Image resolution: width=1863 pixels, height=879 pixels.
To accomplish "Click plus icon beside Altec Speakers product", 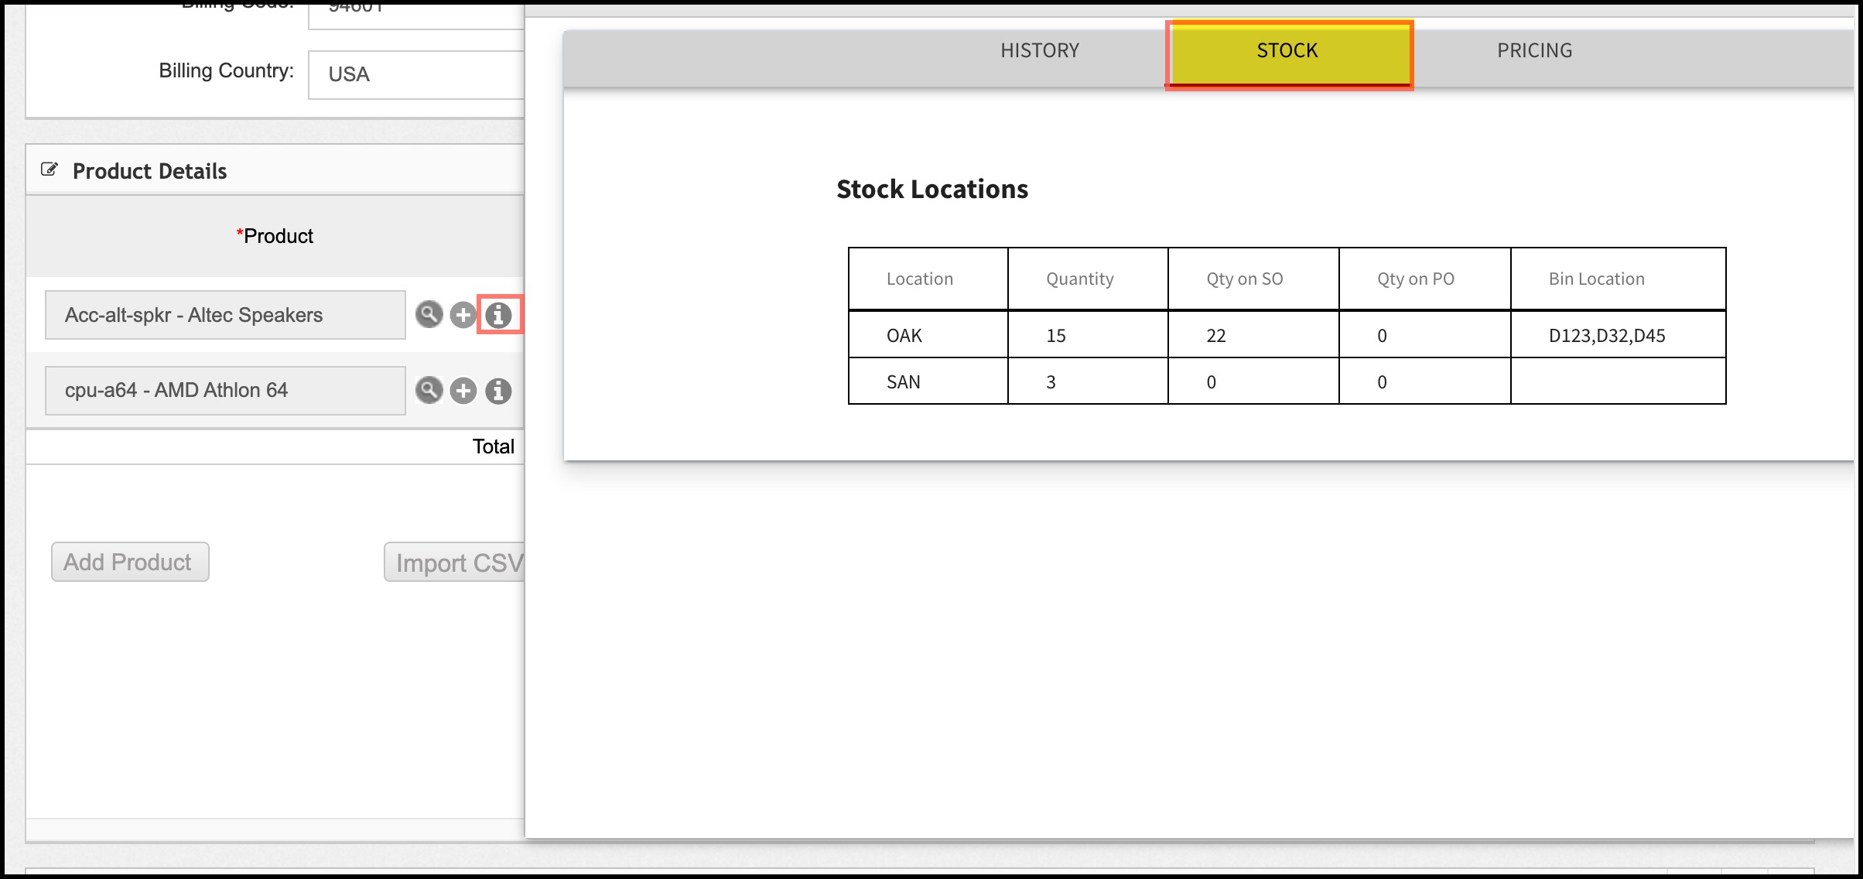I will point(463,315).
